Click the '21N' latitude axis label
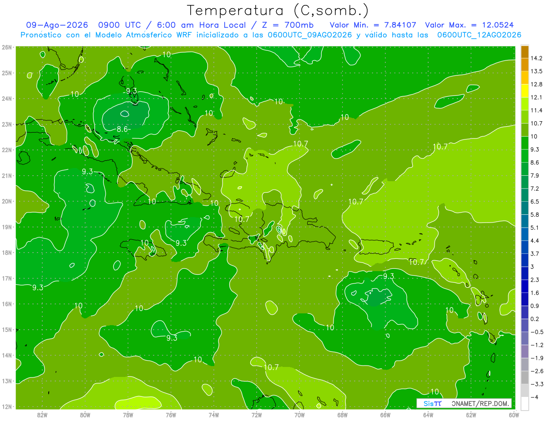Image resolution: width=546 pixels, height=421 pixels. click(x=6, y=176)
